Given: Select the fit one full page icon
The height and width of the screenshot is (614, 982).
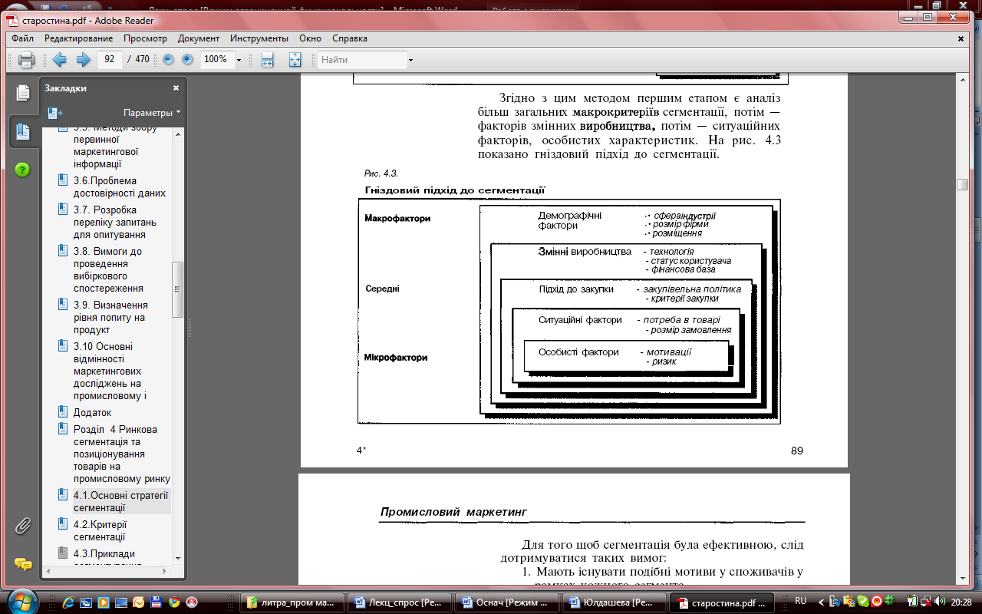Looking at the screenshot, I should click(x=295, y=60).
